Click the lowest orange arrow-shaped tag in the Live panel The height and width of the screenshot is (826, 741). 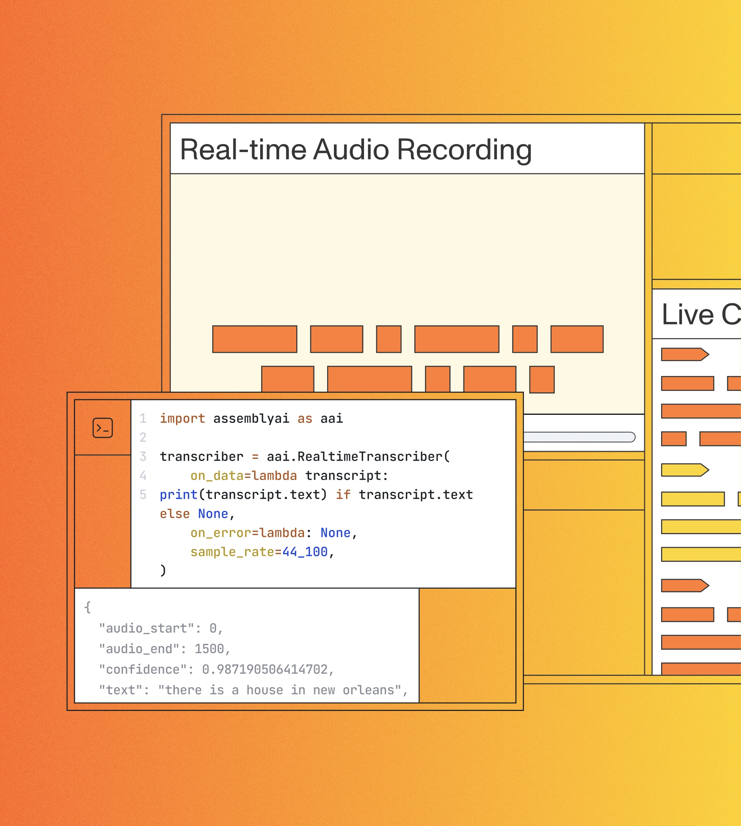(684, 586)
